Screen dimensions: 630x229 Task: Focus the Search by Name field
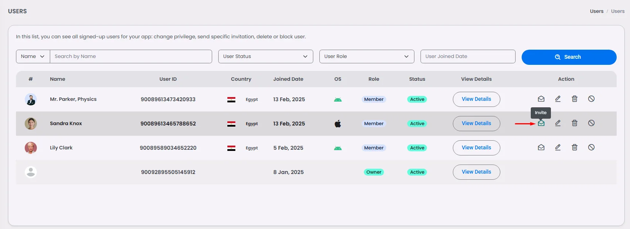pyautogui.click(x=131, y=56)
